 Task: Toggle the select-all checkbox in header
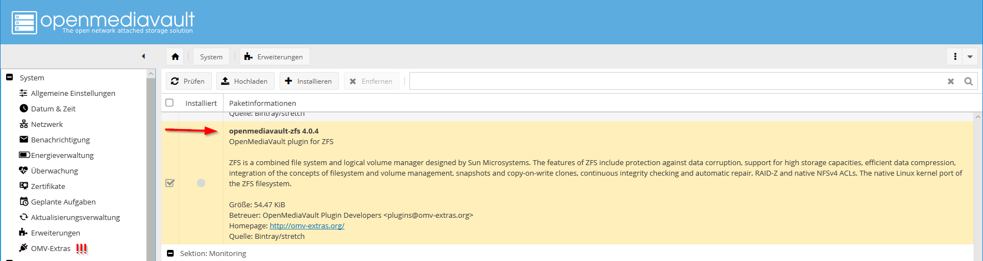[170, 103]
